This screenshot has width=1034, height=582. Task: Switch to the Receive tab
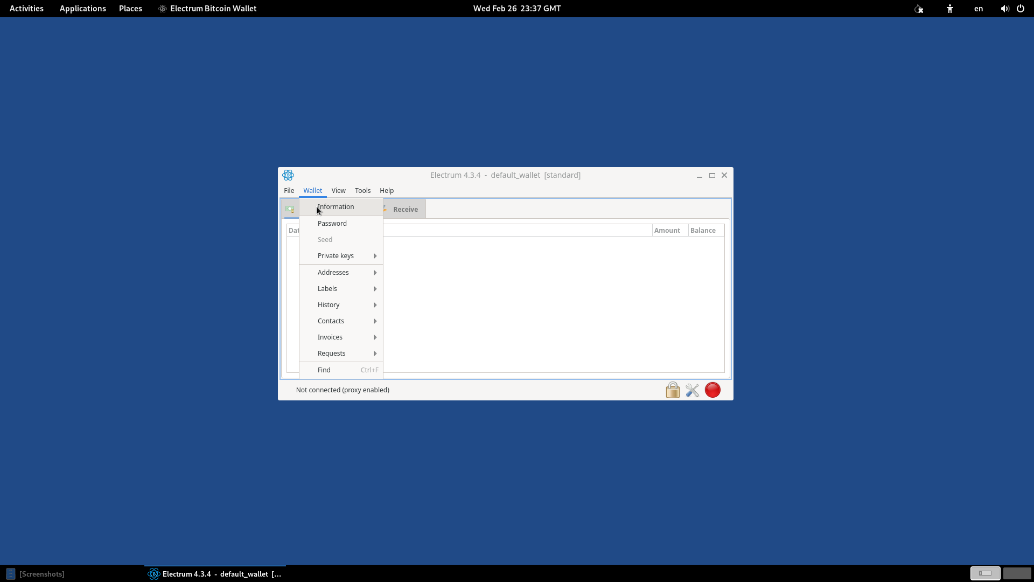coord(405,210)
